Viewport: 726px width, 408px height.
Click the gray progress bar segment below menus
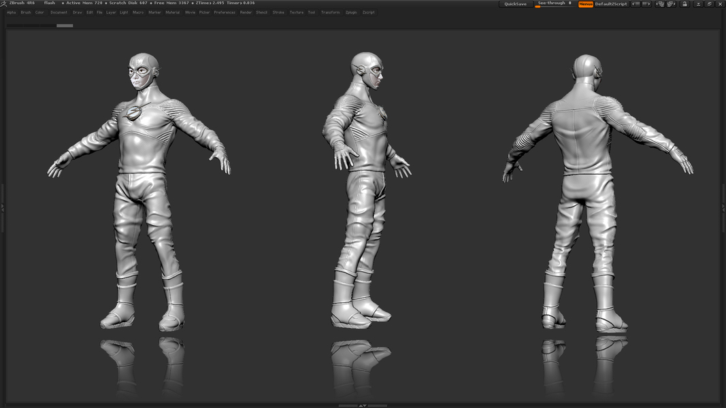[65, 25]
